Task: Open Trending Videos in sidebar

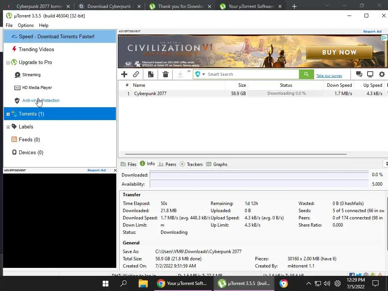Action: (36, 49)
